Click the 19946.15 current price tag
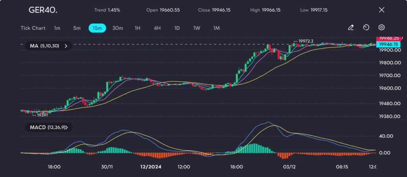Image resolution: width=407 pixels, height=177 pixels. point(390,44)
